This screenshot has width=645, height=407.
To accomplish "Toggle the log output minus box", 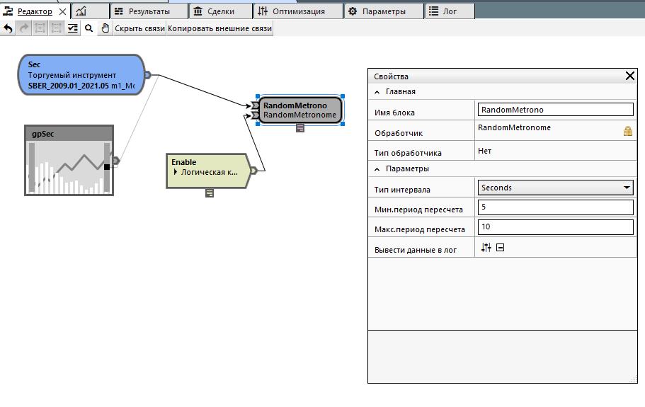I will pyautogui.click(x=500, y=248).
